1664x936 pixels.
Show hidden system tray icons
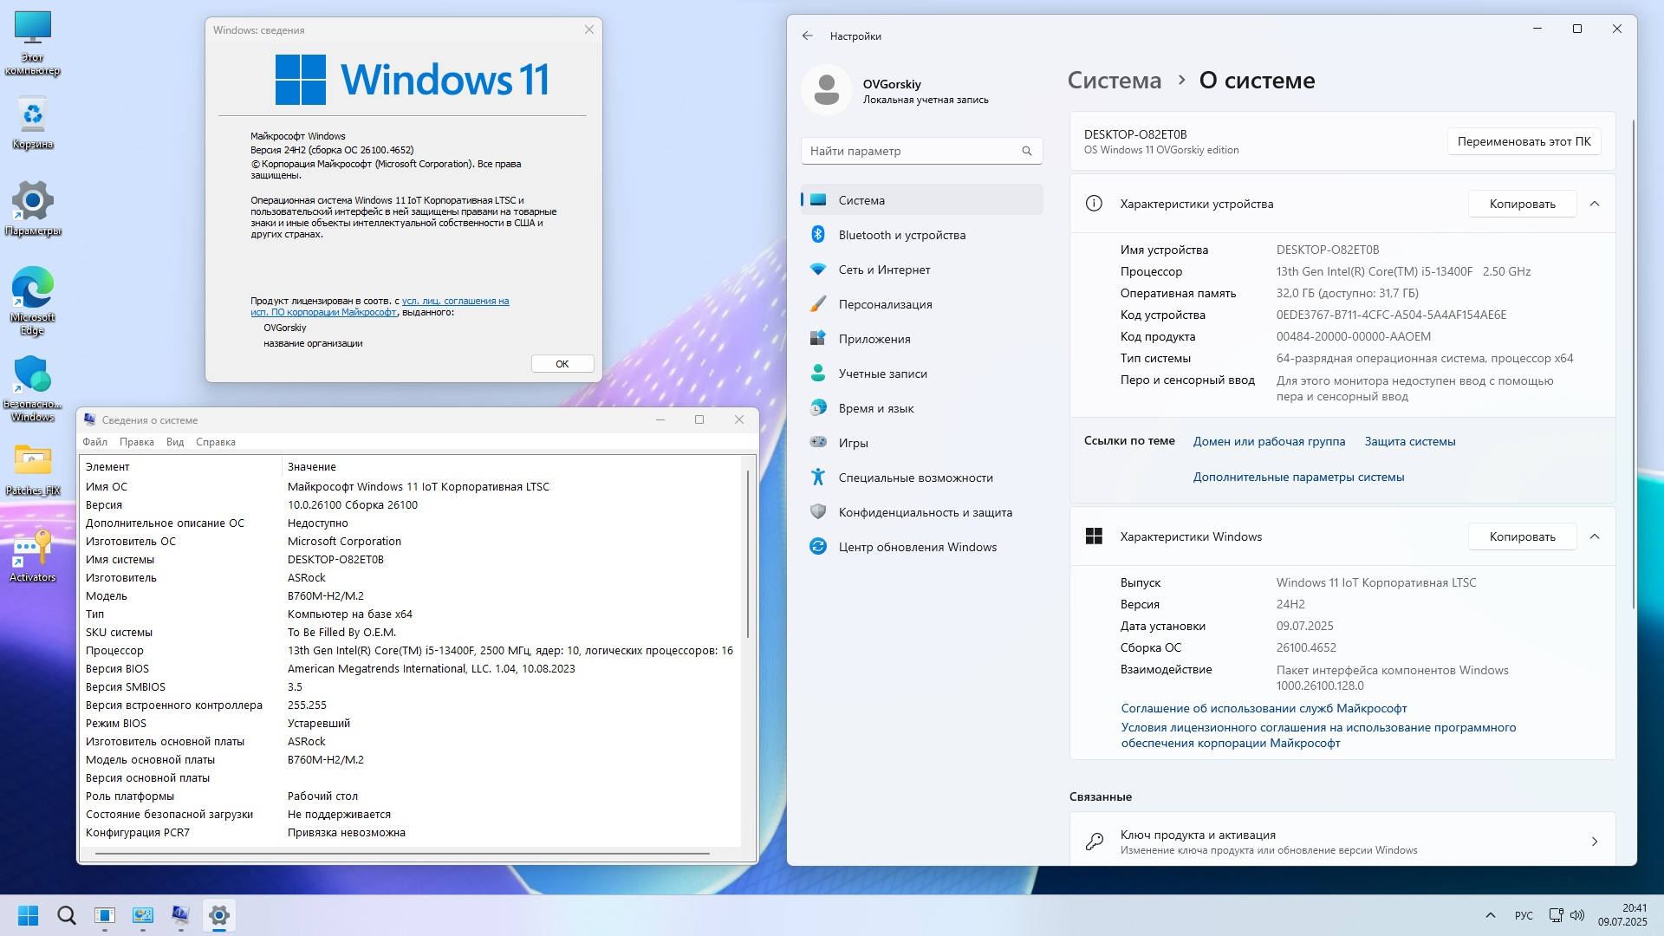[1491, 915]
